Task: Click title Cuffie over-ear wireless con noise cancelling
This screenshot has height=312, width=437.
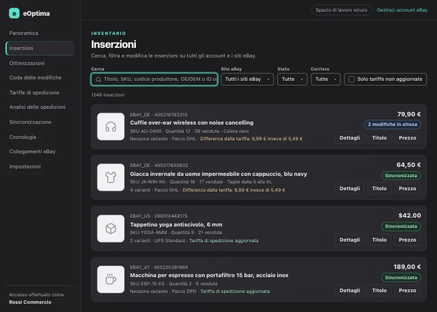Action: 192,123
